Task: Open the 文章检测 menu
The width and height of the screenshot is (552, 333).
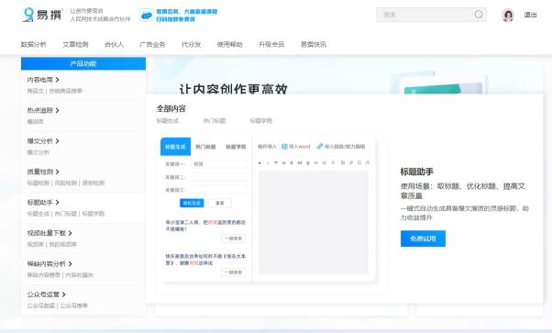Action: pos(75,44)
